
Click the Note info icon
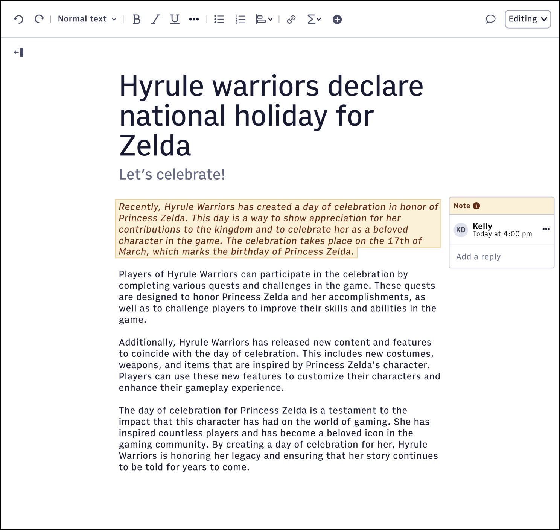(x=476, y=206)
